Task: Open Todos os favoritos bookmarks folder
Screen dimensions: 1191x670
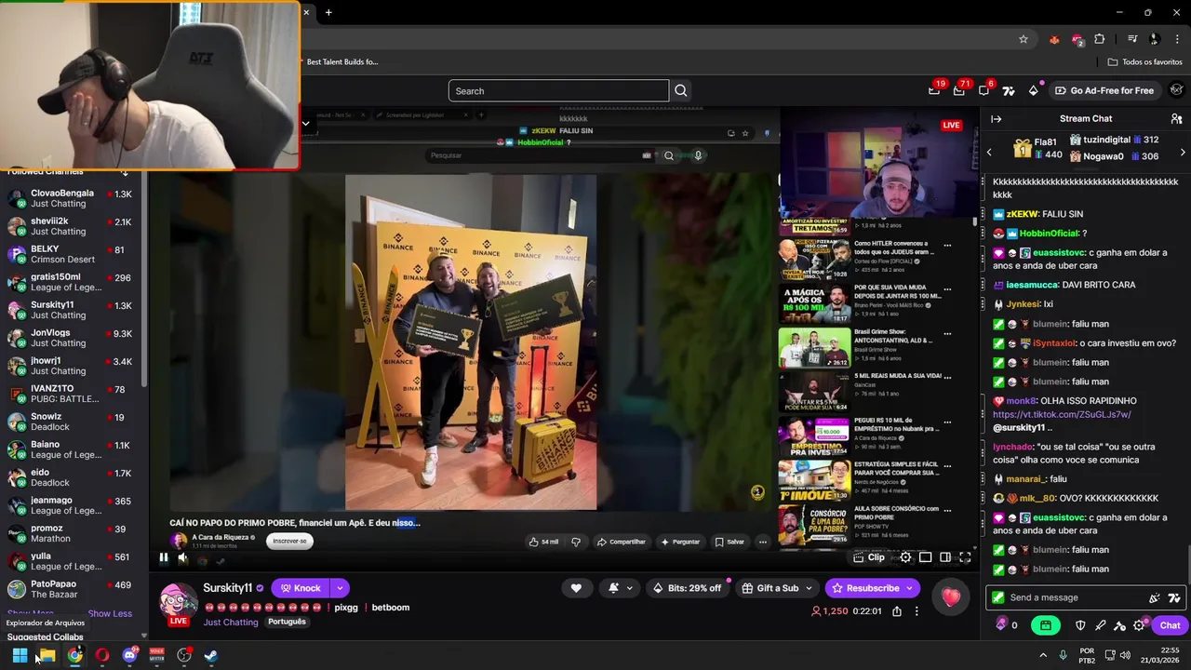Action: (x=1144, y=61)
